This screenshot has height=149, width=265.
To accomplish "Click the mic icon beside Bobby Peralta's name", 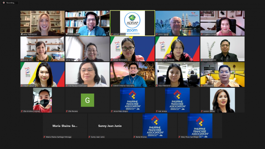I will 67,34.
